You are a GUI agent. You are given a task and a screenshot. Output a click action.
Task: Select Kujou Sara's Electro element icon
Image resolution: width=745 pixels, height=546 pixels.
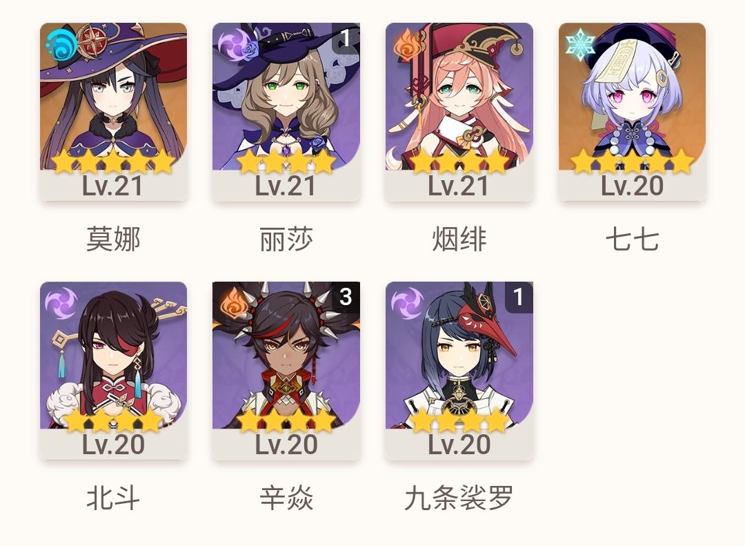[407, 303]
